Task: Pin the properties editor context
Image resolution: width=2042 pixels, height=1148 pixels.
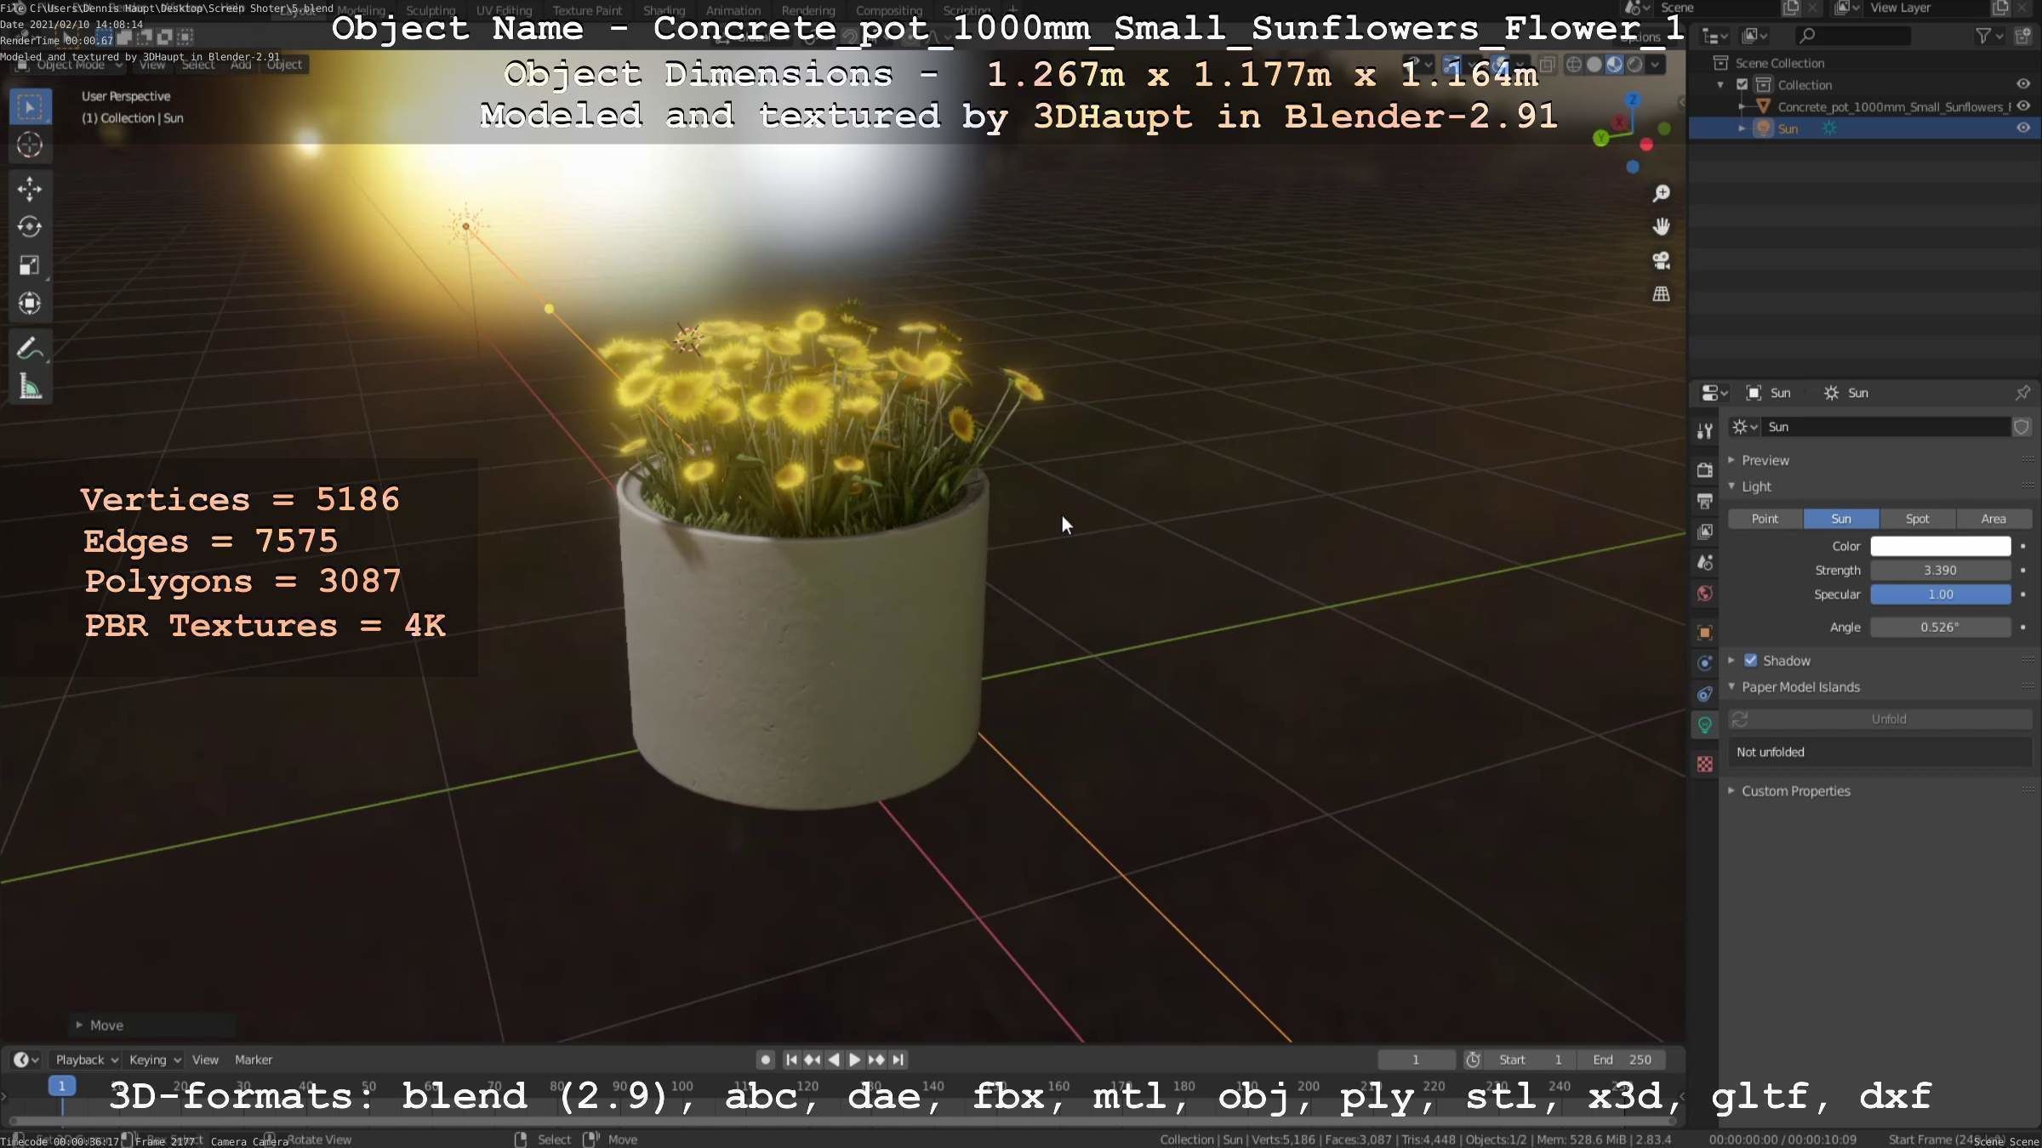Action: point(2022,393)
